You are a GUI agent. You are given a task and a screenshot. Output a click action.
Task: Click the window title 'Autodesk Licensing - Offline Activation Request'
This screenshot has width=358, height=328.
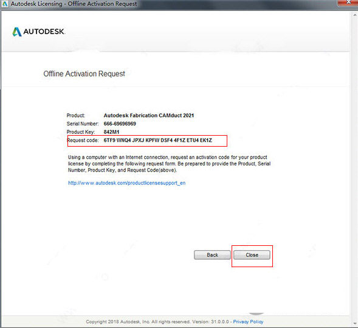pyautogui.click(x=74, y=4)
